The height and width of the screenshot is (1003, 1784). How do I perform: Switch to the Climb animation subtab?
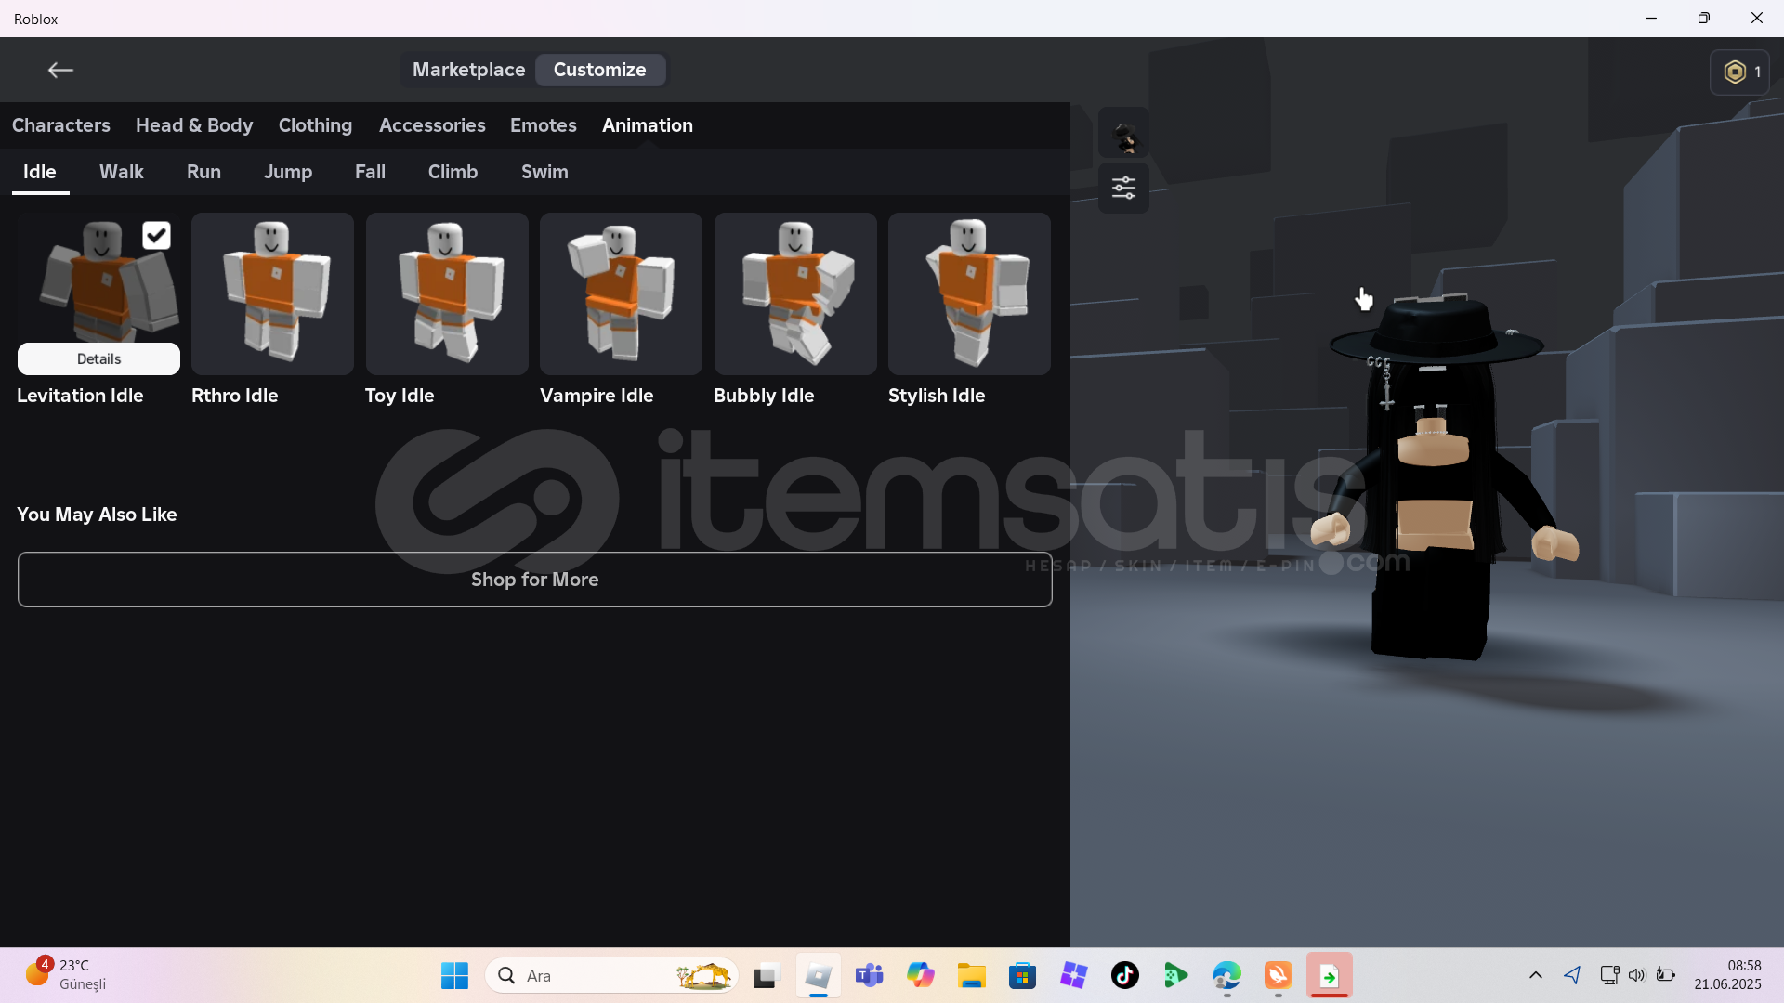click(453, 172)
